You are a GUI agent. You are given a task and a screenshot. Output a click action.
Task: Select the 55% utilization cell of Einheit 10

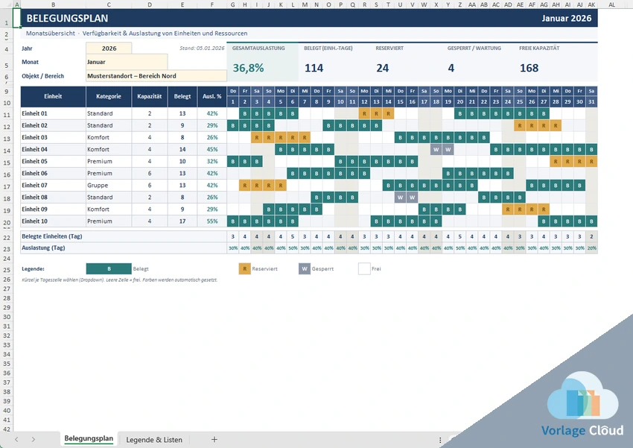212,221
